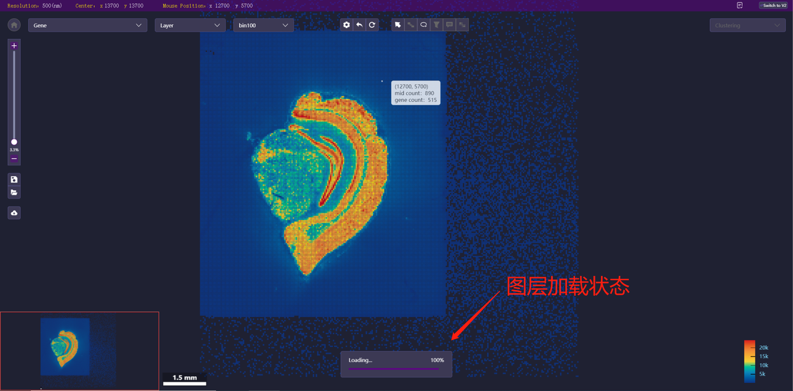793x391 pixels.
Task: Click the refresh/reset icon
Action: [372, 25]
